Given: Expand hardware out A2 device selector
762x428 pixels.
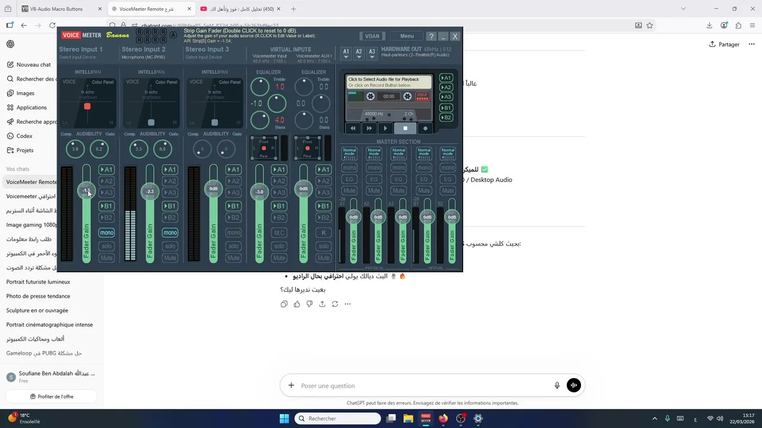Looking at the screenshot, I should [359, 53].
